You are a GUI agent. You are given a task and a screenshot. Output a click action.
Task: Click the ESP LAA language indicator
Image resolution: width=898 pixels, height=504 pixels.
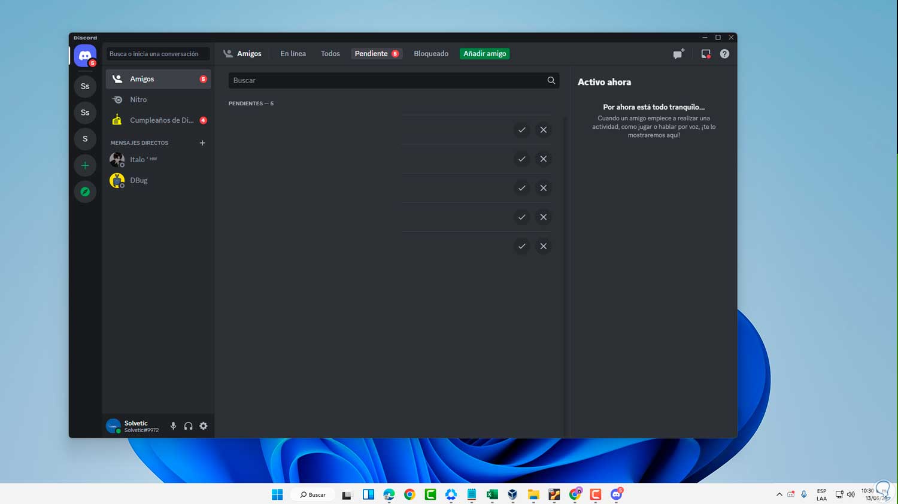pyautogui.click(x=821, y=494)
